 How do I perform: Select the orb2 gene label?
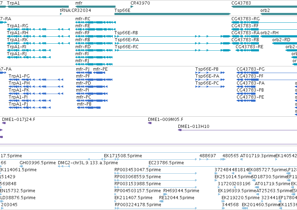coord(265,10)
